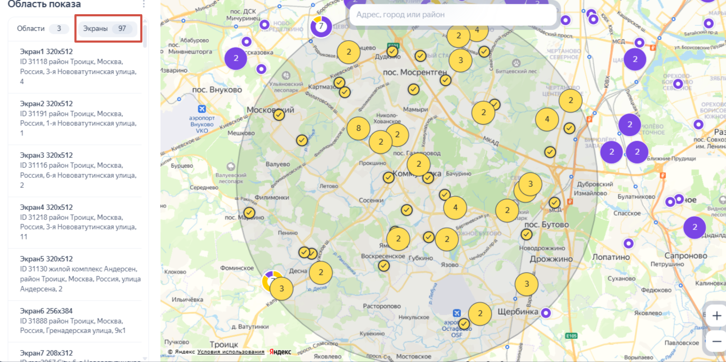This screenshot has height=362, width=726.
Task: Click the screen list scrollbar
Action: pyautogui.click(x=145, y=37)
